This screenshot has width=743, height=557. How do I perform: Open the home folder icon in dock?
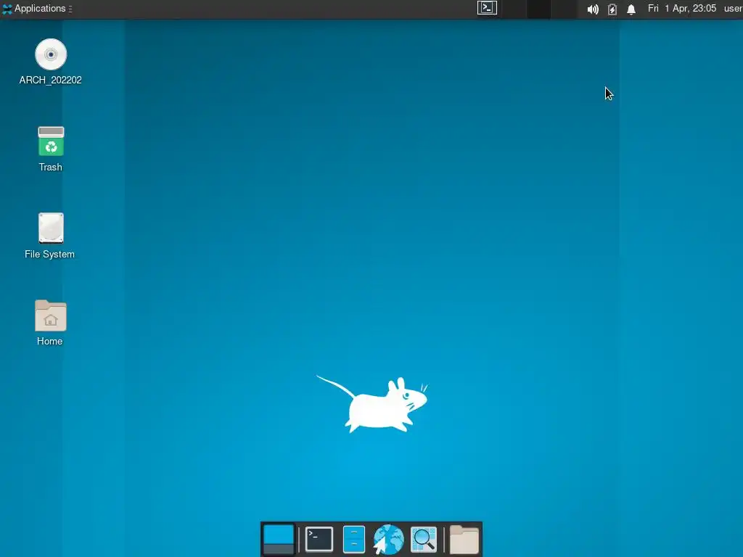tap(464, 539)
